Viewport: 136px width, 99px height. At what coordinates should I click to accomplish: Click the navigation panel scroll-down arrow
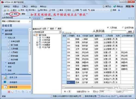[x=30, y=72]
